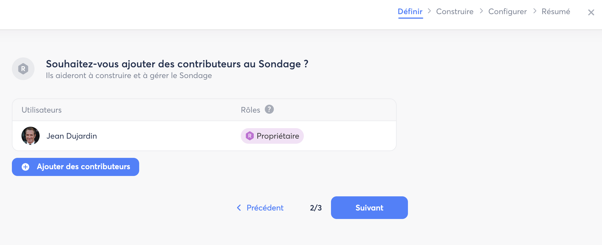Click the chevron between Définir and Construire
This screenshot has height=245, width=602.
pos(429,11)
